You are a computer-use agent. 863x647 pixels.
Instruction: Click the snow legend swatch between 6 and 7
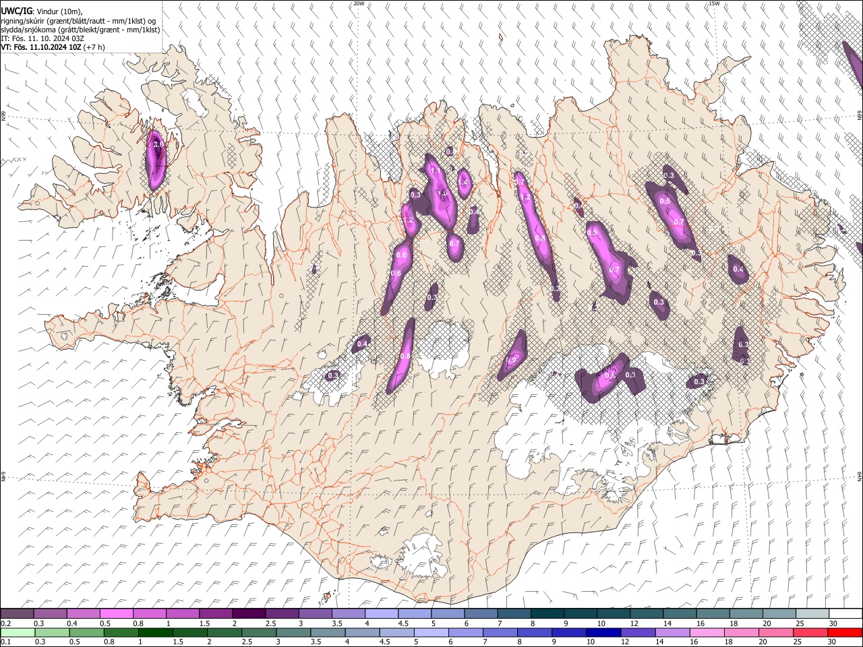(x=481, y=613)
